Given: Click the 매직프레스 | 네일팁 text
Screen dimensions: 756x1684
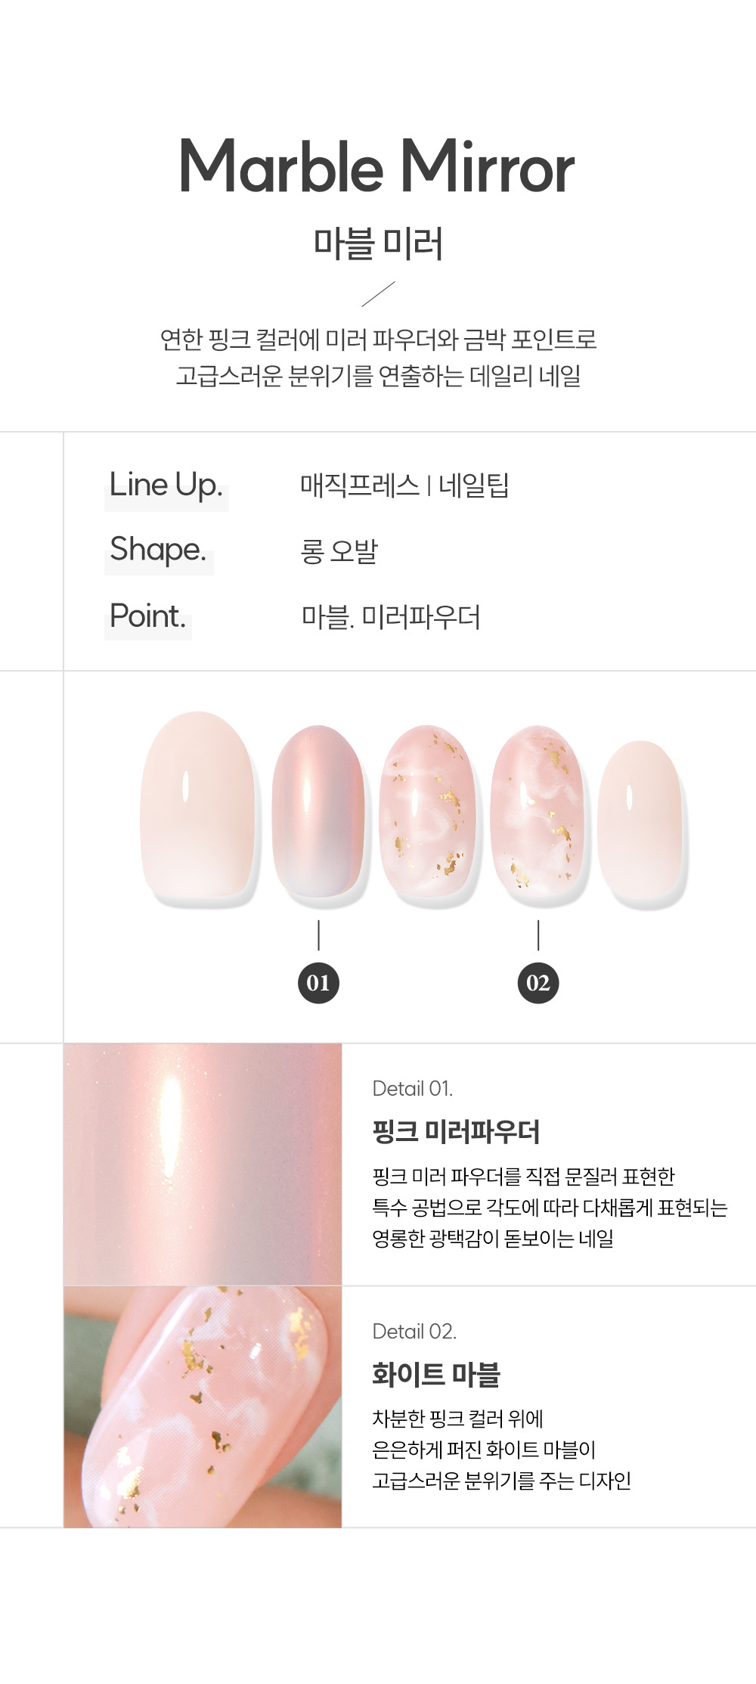Looking at the screenshot, I should pyautogui.click(x=404, y=485).
